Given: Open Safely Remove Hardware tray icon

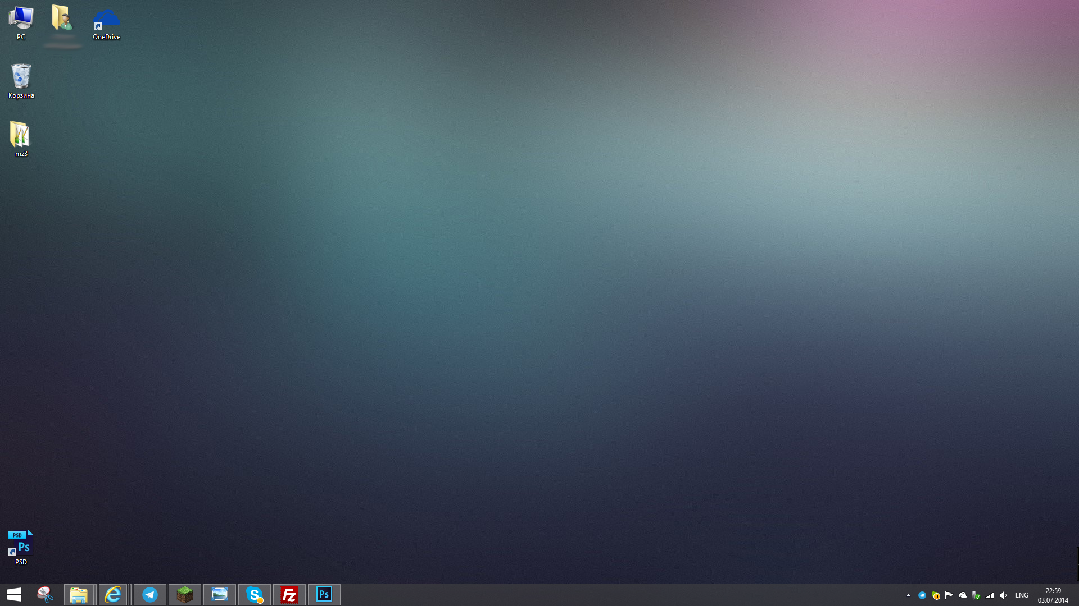Looking at the screenshot, I should pos(976,595).
